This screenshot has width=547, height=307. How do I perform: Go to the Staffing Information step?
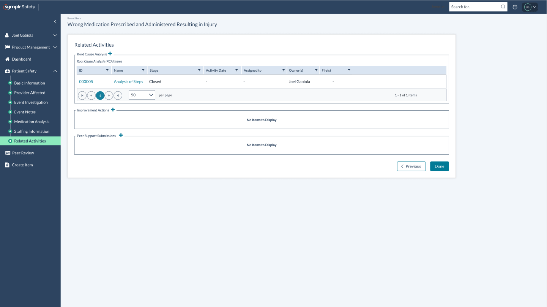pos(32,132)
